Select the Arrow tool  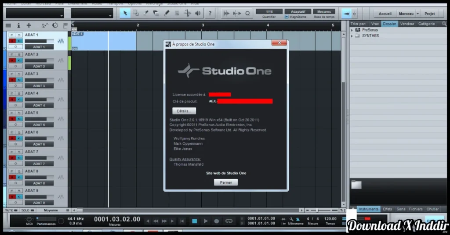[125, 13]
